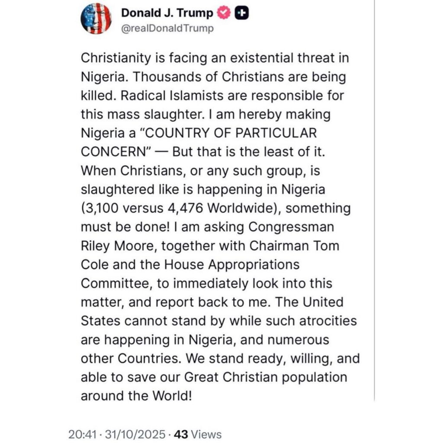Click the flag-painted profile avatar
The image size is (443, 443).
tap(96, 18)
